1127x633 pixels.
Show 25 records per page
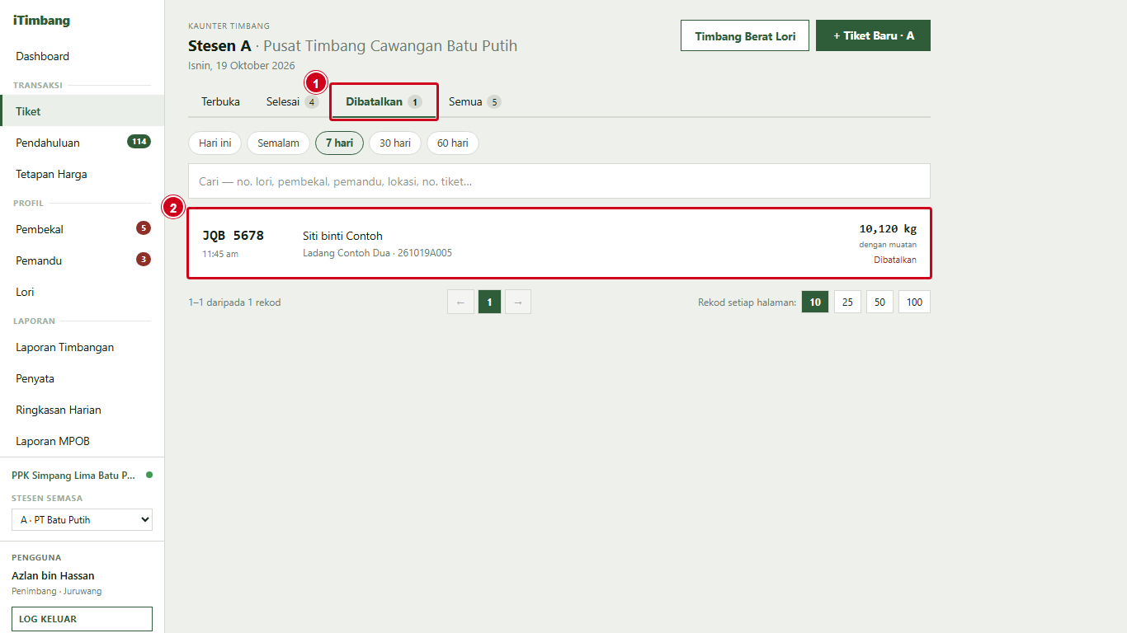click(847, 302)
